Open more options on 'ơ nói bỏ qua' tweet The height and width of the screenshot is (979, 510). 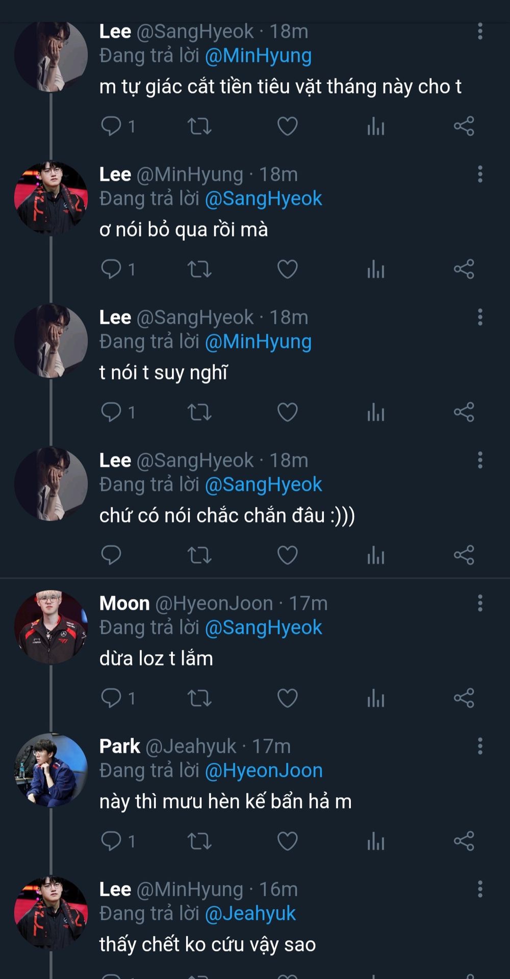point(480,174)
